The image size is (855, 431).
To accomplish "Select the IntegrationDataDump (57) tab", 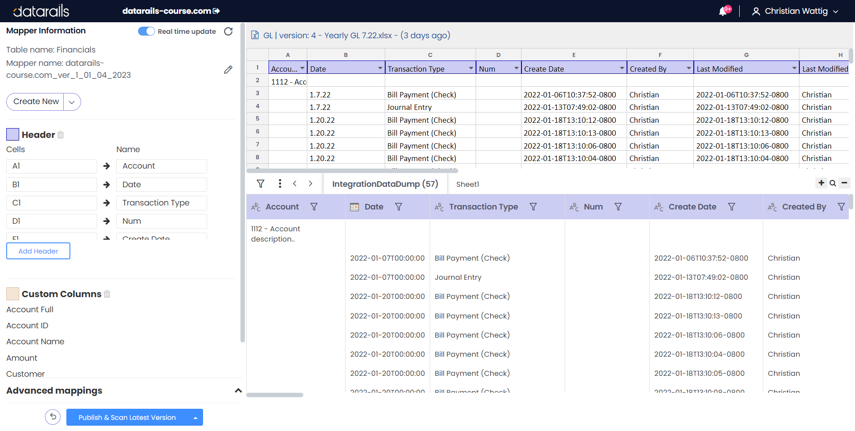I will (x=385, y=184).
